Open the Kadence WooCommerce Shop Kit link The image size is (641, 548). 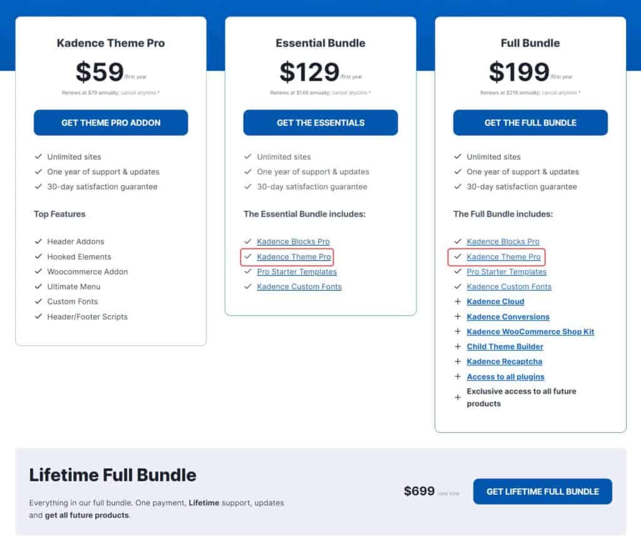pos(530,332)
